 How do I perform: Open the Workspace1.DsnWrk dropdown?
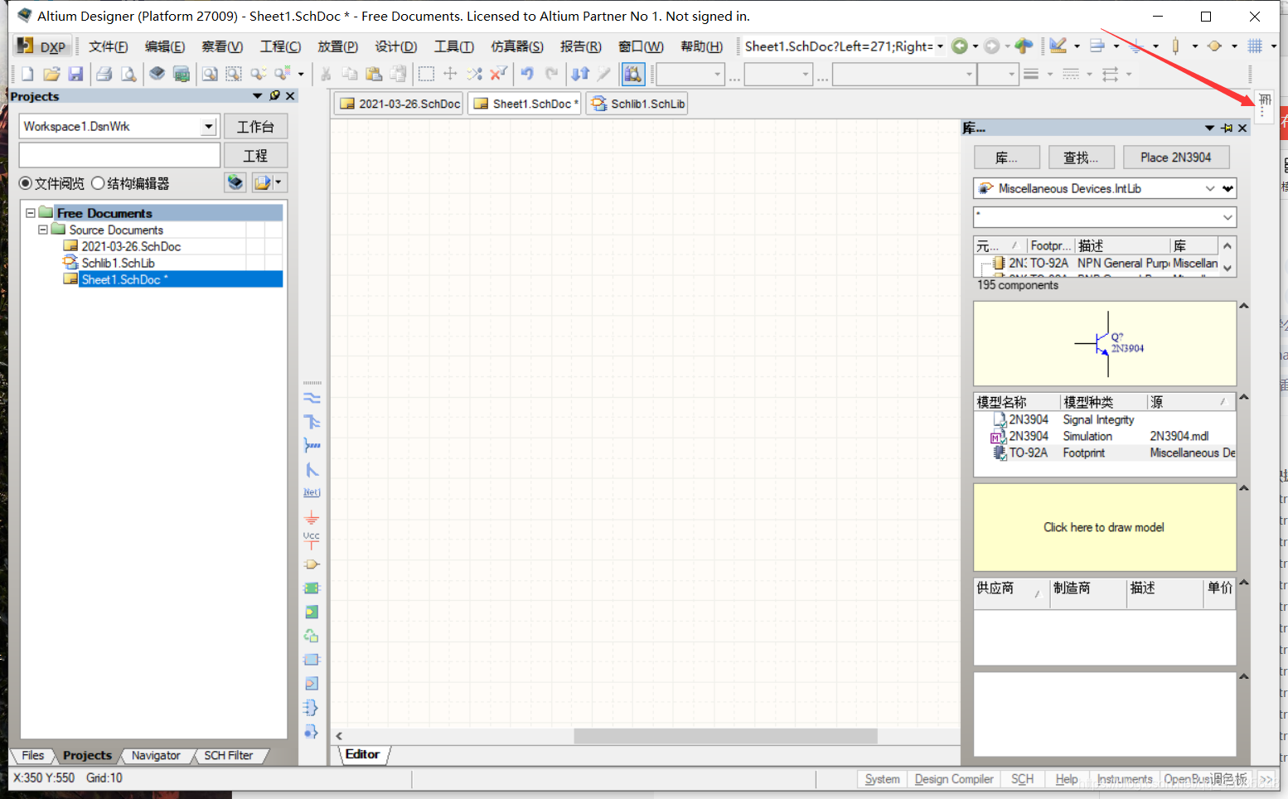click(x=208, y=126)
